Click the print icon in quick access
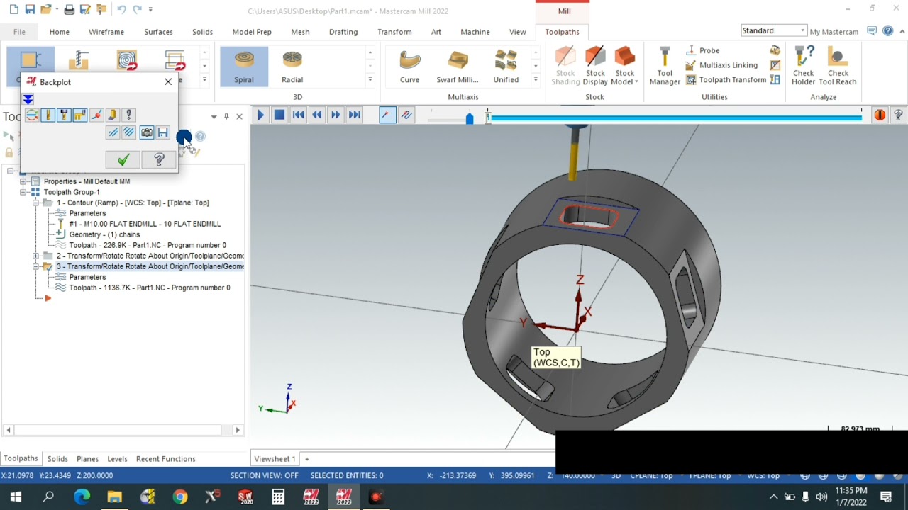 (69, 9)
